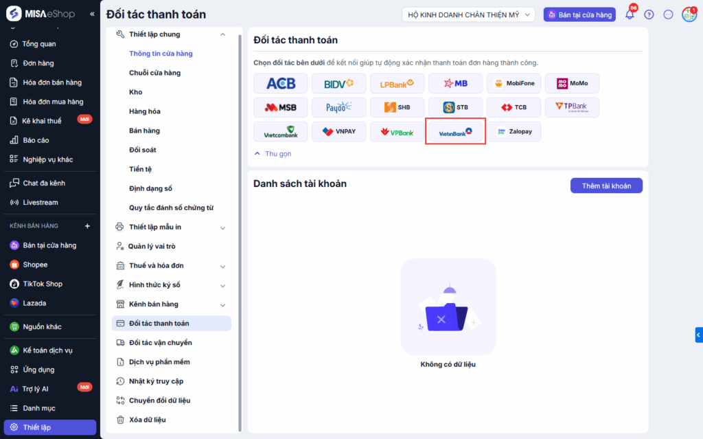
Task: Open Thiết lập in the sidebar
Action: 49,427
